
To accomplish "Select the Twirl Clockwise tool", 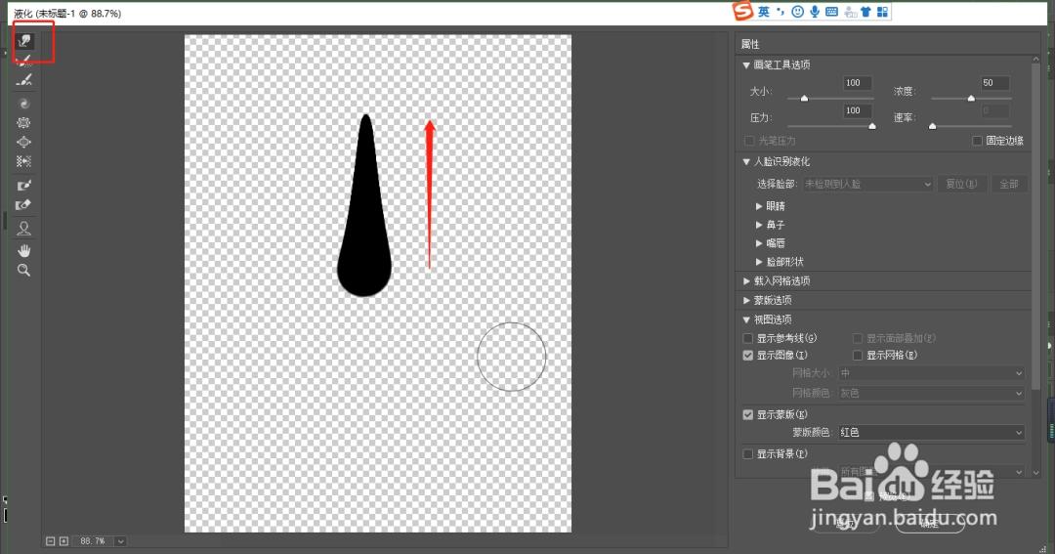I will pyautogui.click(x=24, y=104).
